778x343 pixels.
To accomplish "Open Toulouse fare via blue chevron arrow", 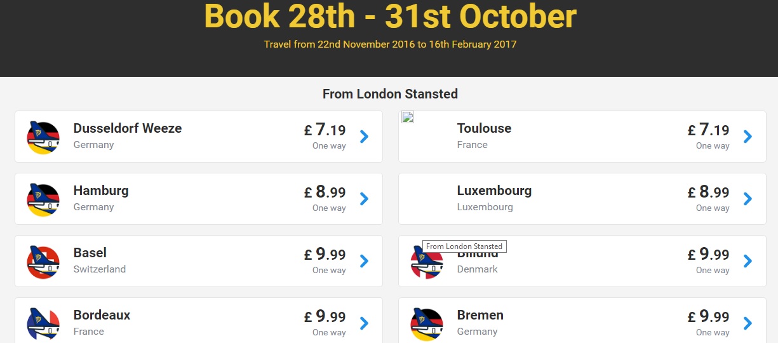I will click(748, 137).
